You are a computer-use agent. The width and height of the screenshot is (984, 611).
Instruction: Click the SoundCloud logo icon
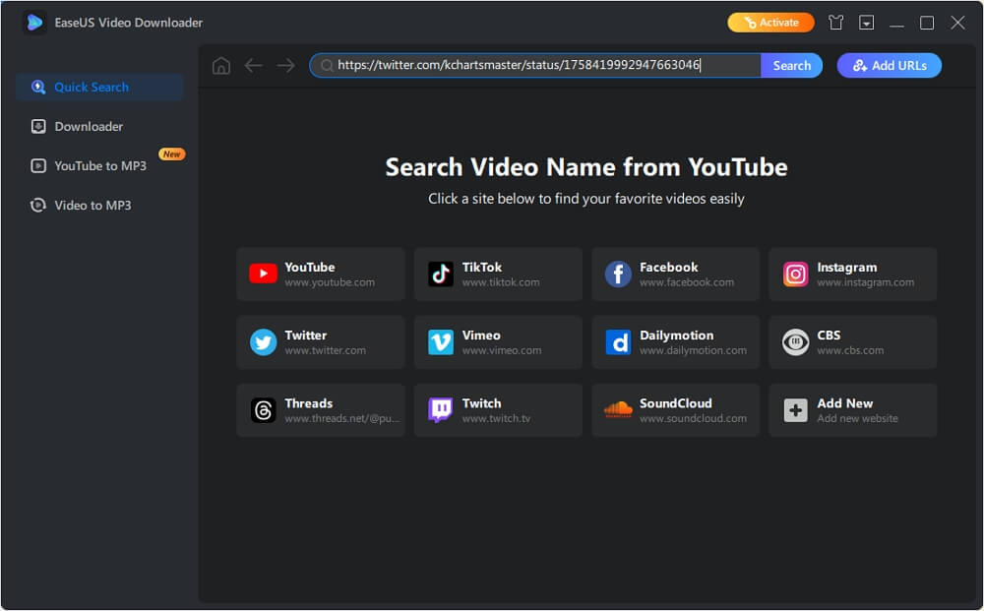(x=618, y=409)
